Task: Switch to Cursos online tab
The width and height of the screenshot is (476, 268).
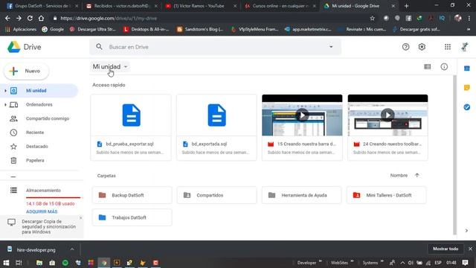Action: pos(280,6)
